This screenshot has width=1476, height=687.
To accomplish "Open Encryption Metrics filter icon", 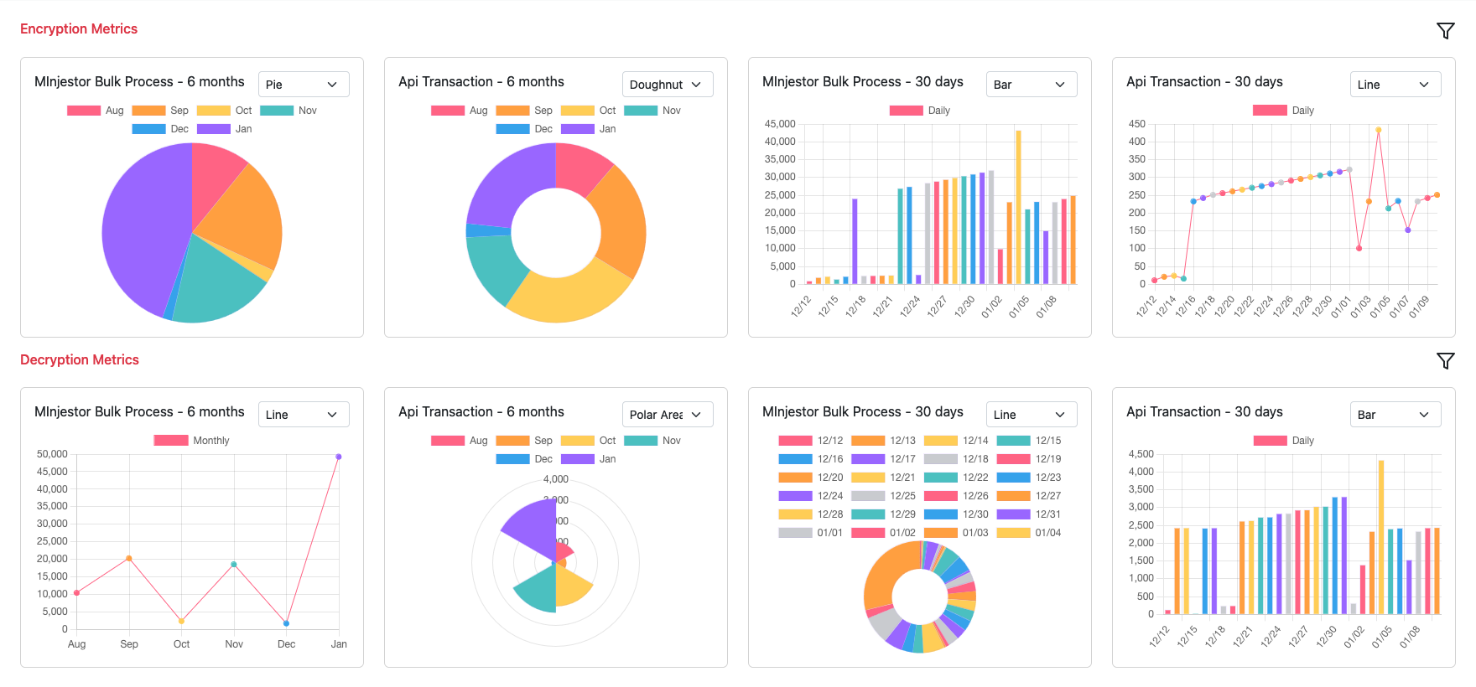I will [x=1445, y=31].
